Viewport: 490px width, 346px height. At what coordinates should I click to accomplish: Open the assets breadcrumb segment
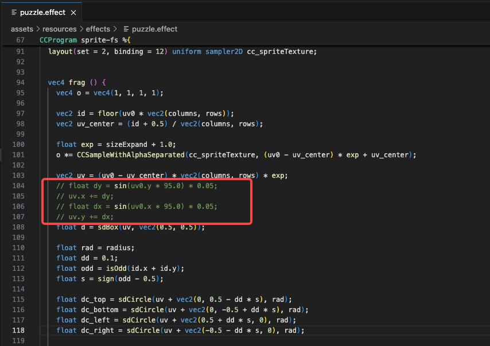click(22, 29)
